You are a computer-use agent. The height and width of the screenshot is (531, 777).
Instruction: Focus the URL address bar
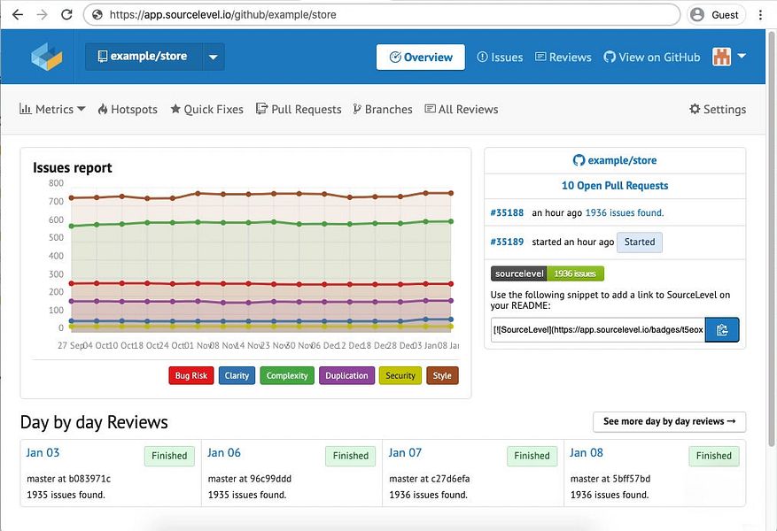(382, 15)
